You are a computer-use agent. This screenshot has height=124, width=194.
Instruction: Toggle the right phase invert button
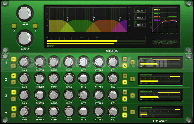point(35,26)
